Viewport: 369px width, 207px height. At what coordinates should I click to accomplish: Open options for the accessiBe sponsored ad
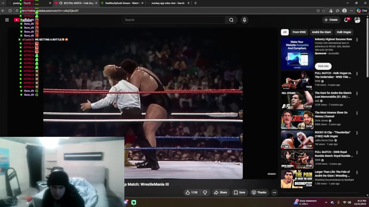click(x=357, y=40)
